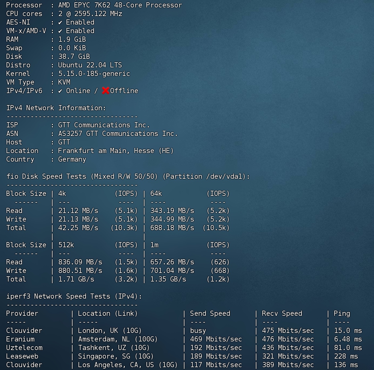
Task: Click Disk value '38.7 GiB'
Action: 74,57
